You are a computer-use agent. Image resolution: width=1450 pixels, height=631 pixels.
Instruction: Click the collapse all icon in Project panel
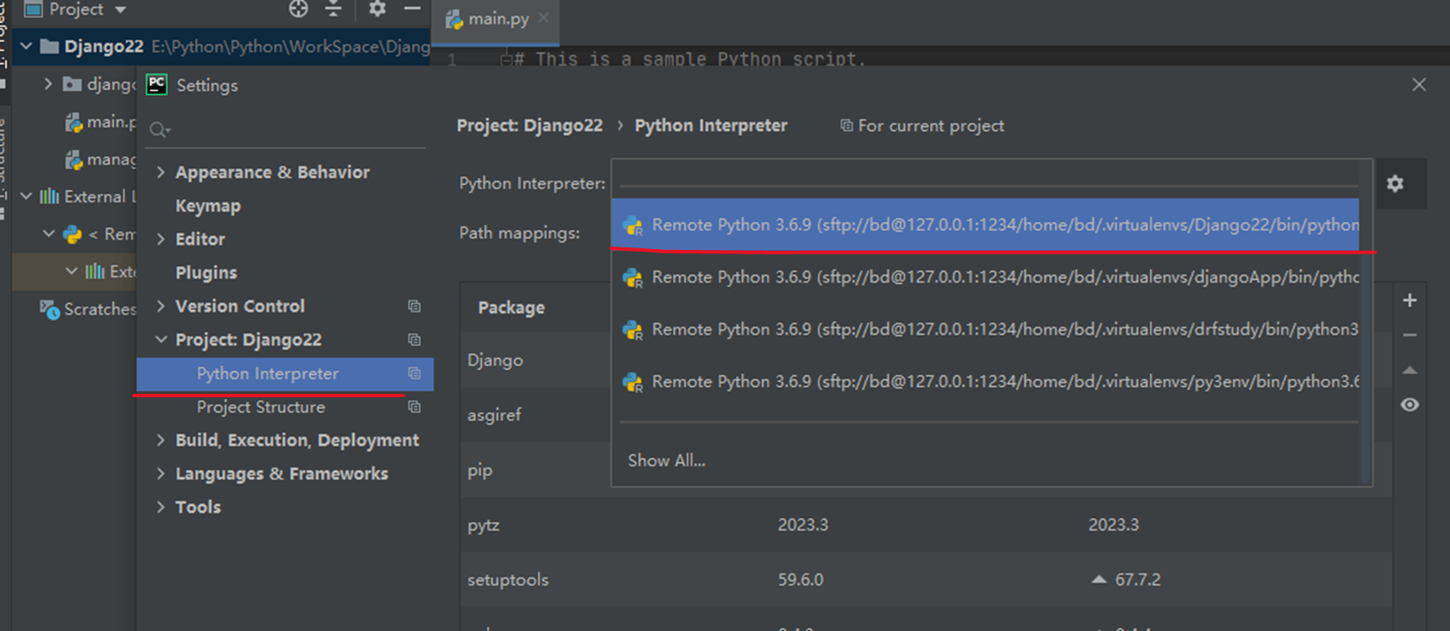pyautogui.click(x=333, y=9)
